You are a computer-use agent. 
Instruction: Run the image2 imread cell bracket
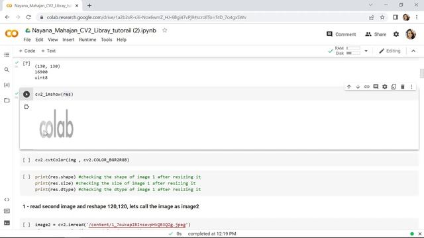[x=26, y=225]
